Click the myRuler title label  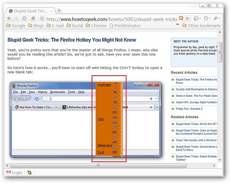coord(105,85)
